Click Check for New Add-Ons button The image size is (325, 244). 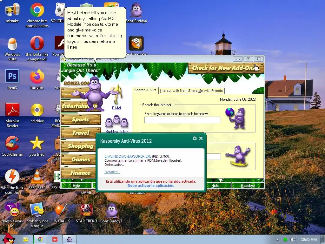click(x=226, y=68)
